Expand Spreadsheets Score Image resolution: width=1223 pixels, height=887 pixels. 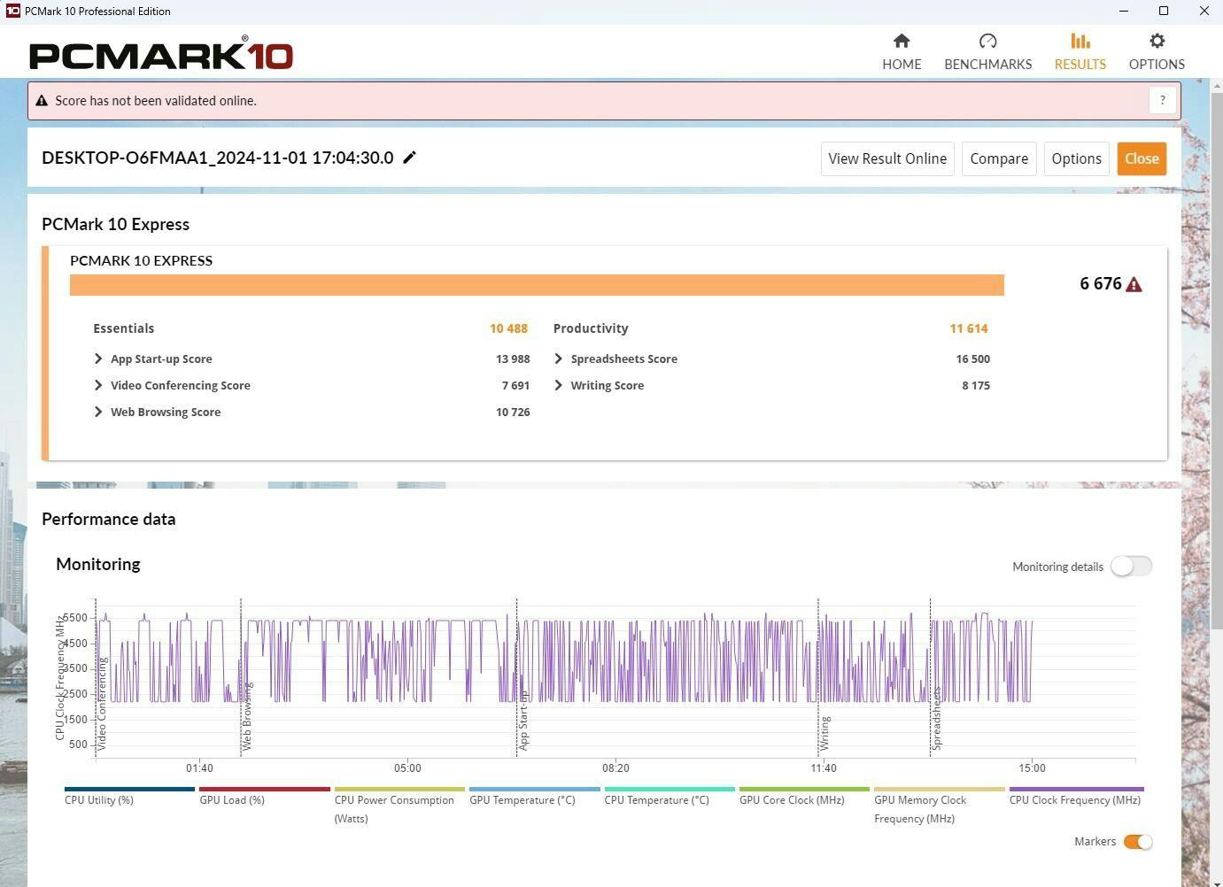558,359
